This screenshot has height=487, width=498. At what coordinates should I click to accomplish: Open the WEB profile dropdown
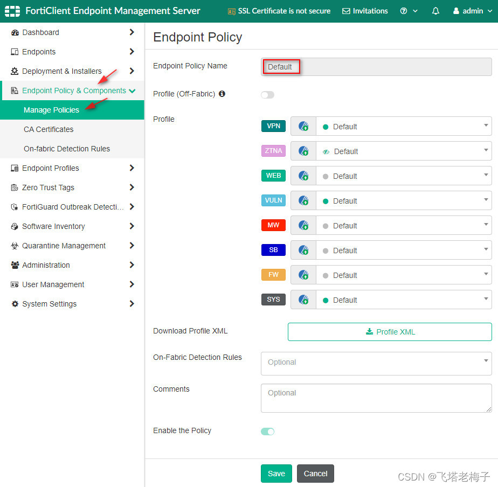tap(404, 176)
